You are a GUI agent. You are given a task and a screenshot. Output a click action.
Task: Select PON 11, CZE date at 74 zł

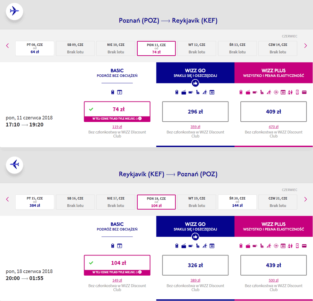point(156,48)
